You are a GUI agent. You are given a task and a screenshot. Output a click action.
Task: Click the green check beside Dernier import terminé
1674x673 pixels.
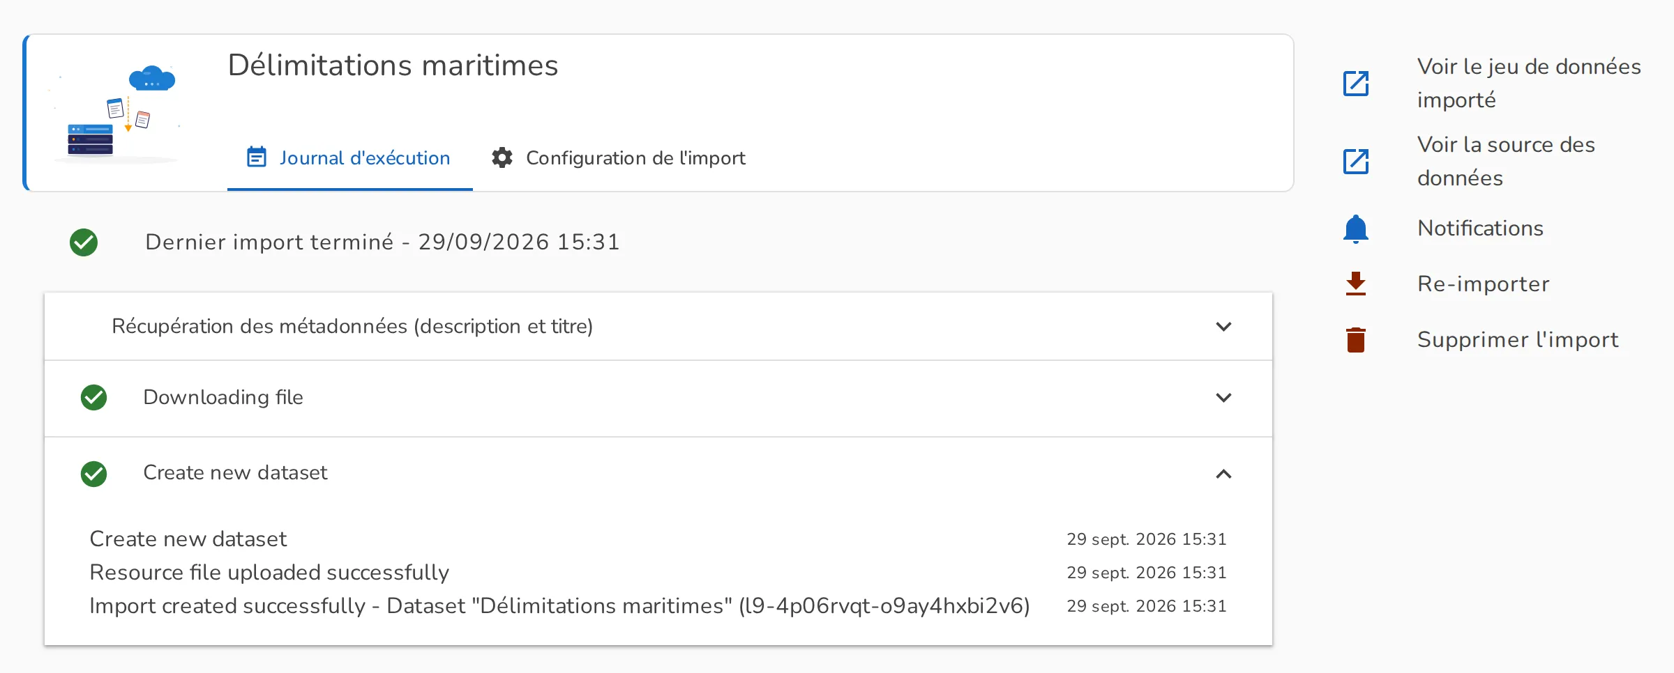84,242
